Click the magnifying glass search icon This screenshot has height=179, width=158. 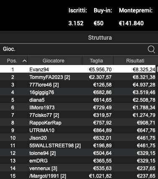[x=151, y=49]
